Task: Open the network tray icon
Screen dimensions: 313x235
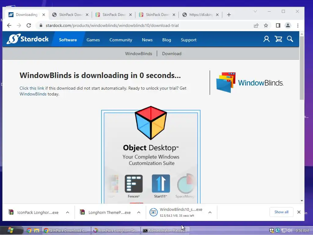Action: pos(284,230)
